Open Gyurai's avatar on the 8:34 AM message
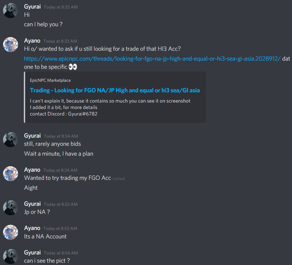The height and width of the screenshot is (265, 292). 11,140
